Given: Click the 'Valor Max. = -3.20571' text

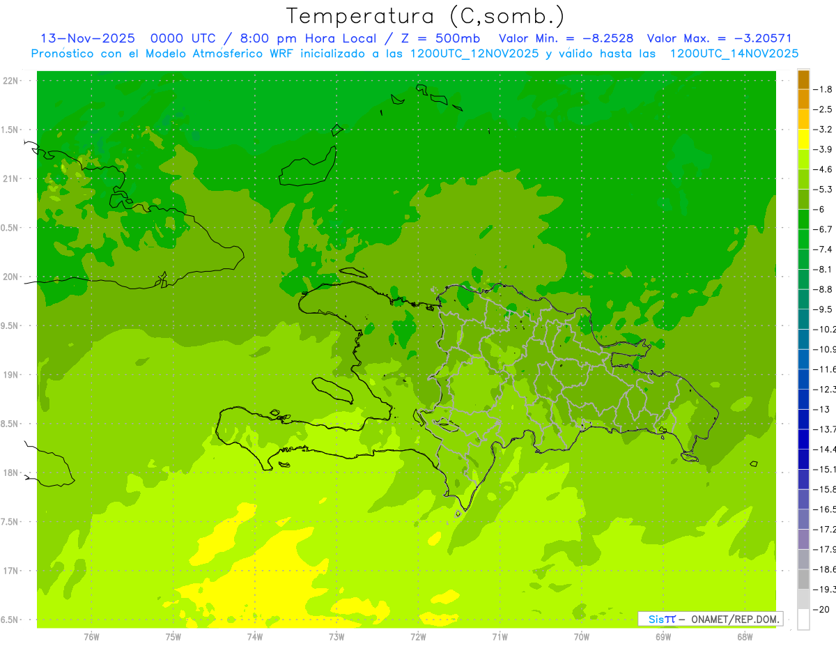Looking at the screenshot, I should click(719, 38).
